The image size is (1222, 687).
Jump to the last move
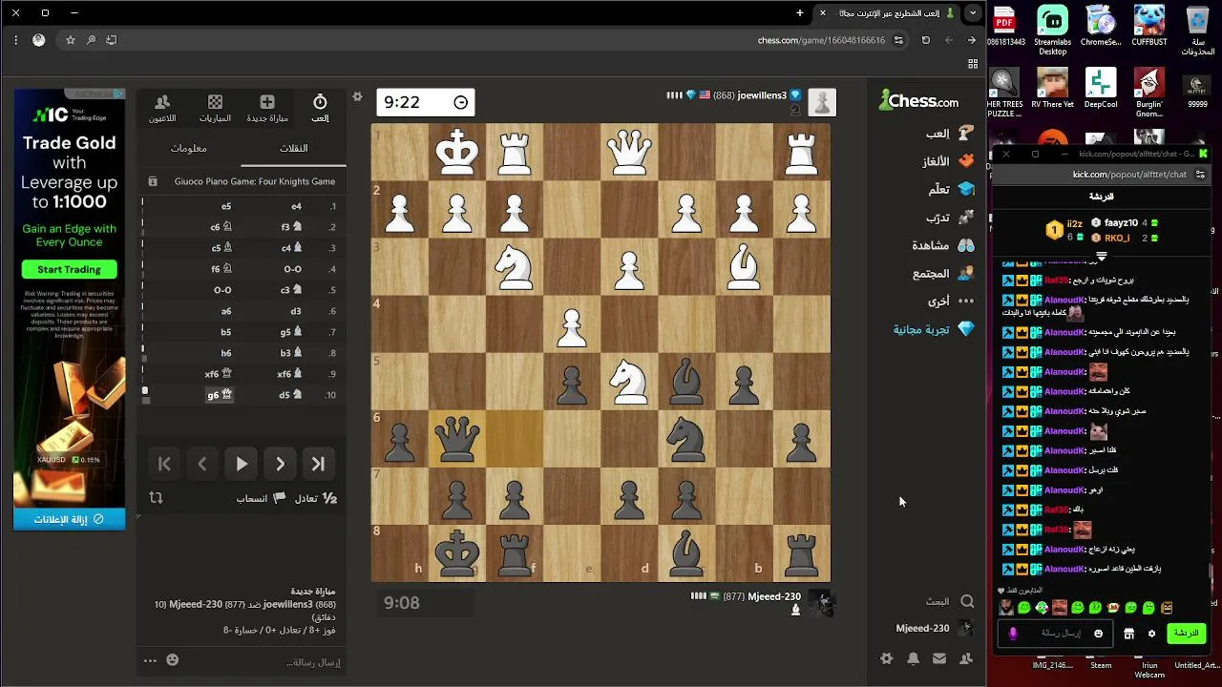(x=318, y=464)
